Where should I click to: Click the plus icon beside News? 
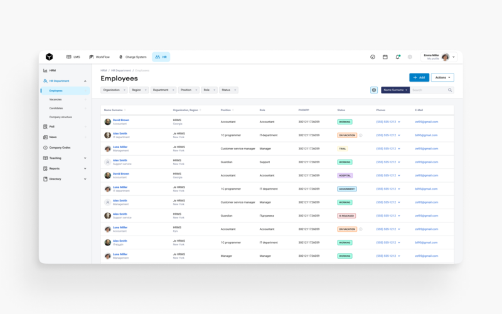point(85,137)
